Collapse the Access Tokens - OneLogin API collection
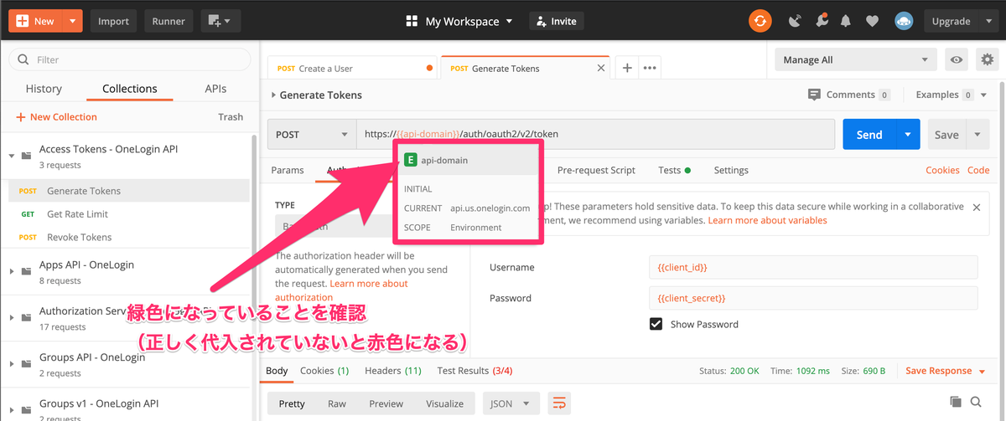 (x=11, y=156)
